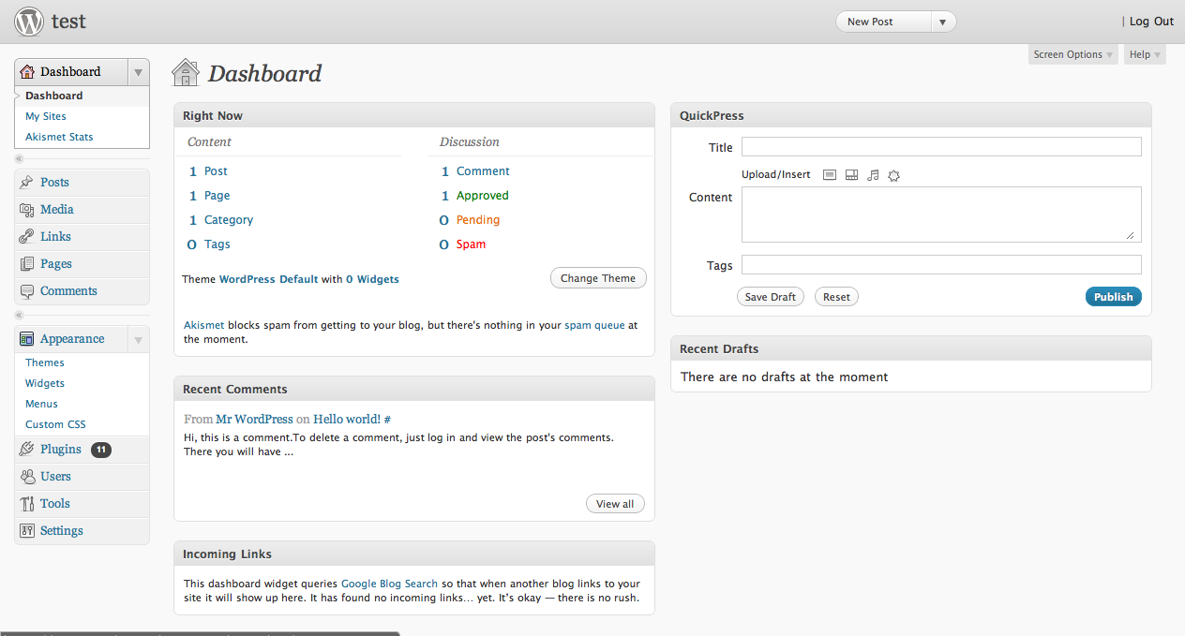Click the Pages icon in sidebar

pyautogui.click(x=27, y=264)
